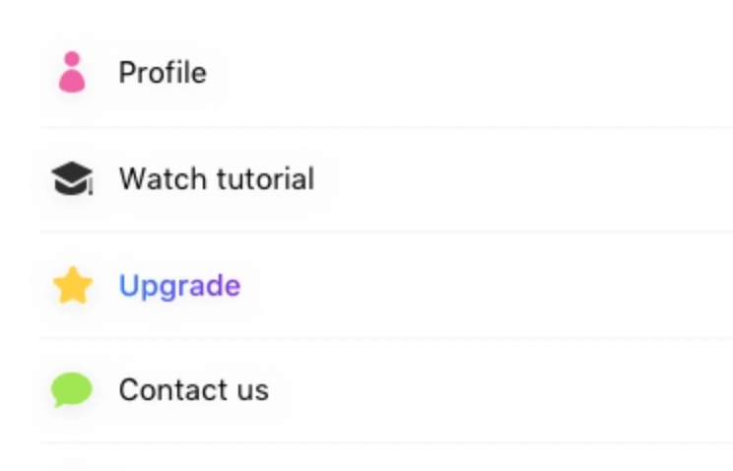
Task: Start the tutorial via the cap icon
Action: [72, 179]
